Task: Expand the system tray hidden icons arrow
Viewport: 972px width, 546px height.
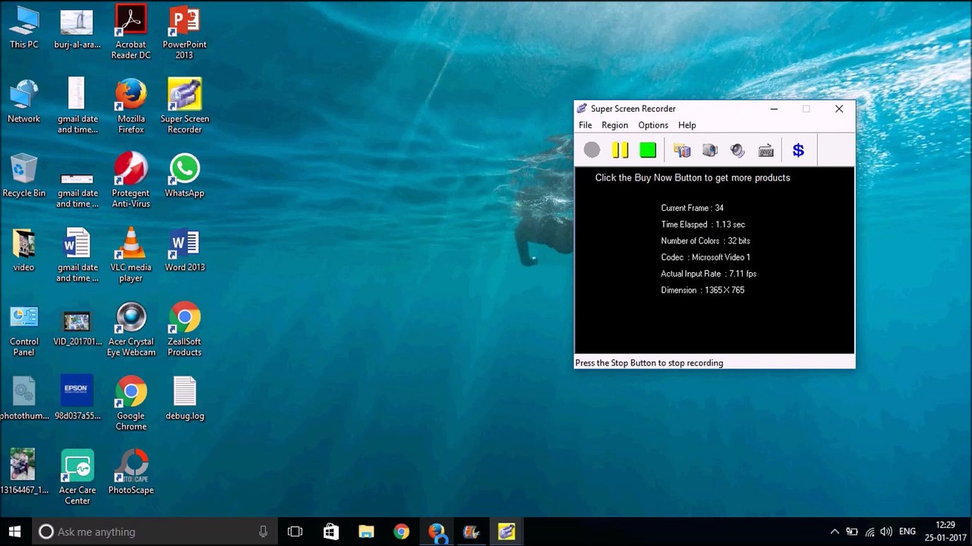Action: click(835, 532)
